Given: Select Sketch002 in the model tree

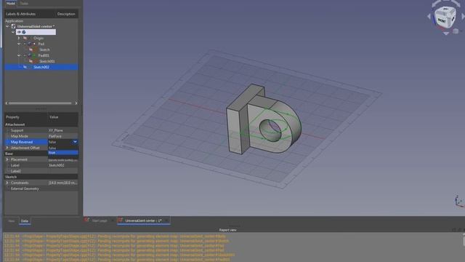Looking at the screenshot, I should coord(41,67).
